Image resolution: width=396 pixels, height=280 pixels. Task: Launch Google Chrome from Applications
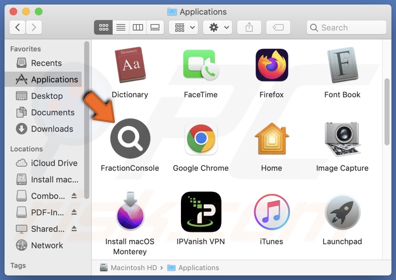click(201, 138)
